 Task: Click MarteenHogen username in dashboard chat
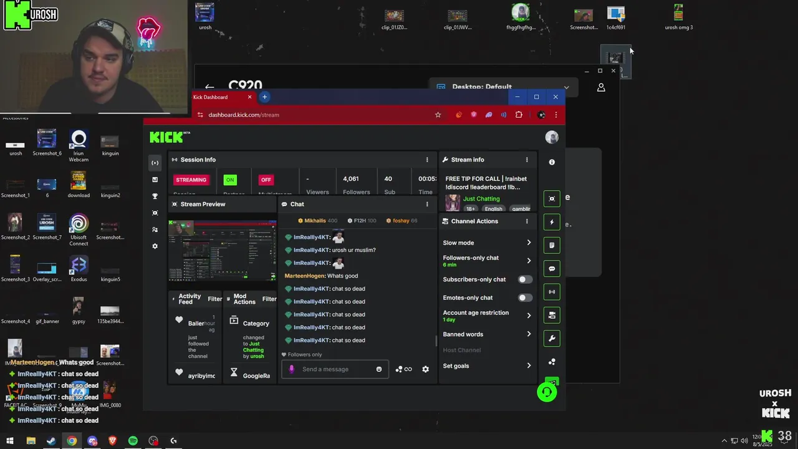[305, 276]
